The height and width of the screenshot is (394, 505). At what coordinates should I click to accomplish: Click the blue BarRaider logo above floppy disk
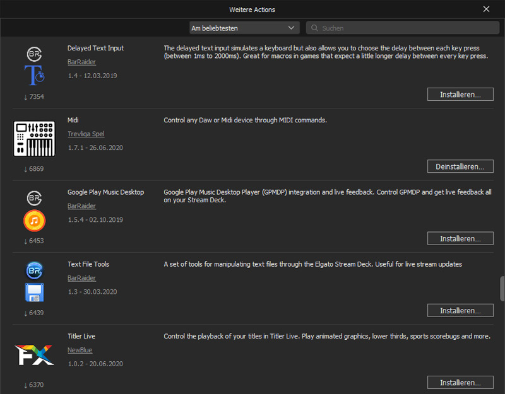point(34,270)
